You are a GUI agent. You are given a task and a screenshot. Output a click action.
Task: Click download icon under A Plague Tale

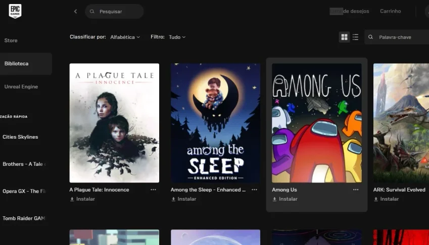[x=72, y=199]
